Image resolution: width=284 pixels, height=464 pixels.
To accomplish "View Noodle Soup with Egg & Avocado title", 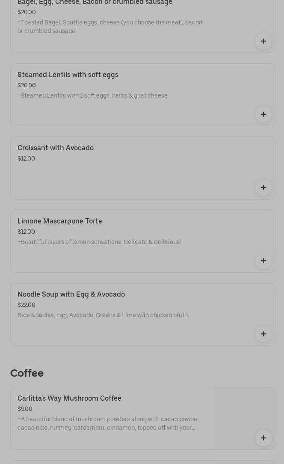I will click(71, 294).
